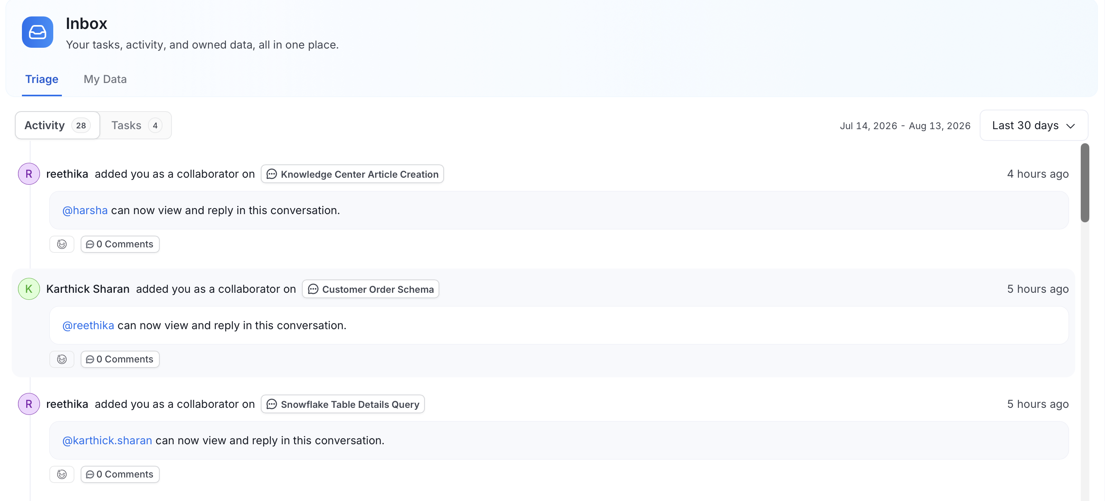1105x501 pixels.
Task: Click the chat bubble icon on Knowledge Center Article Creation
Action: (x=271, y=174)
